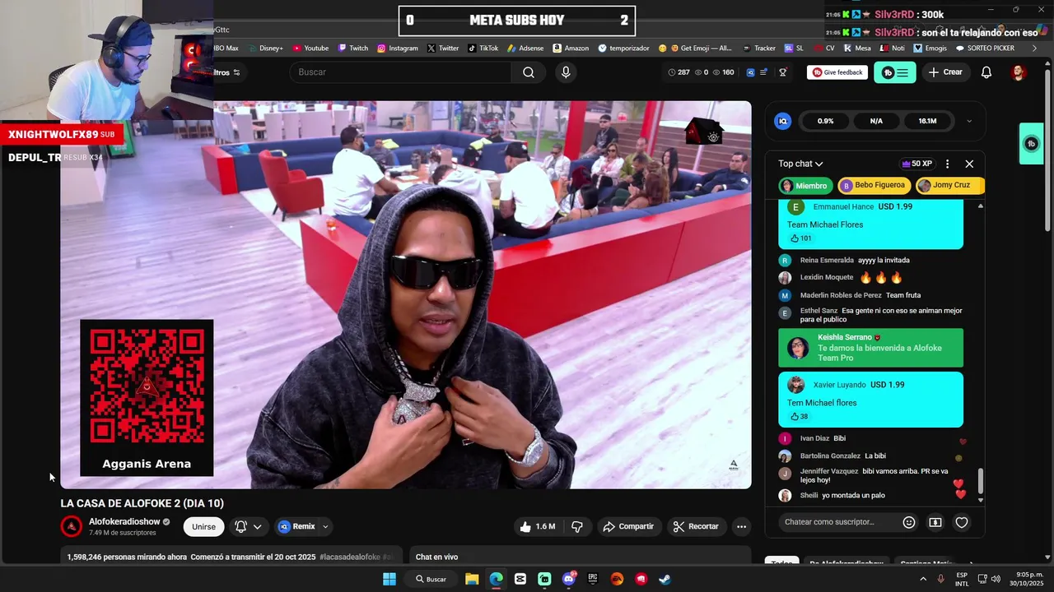Image resolution: width=1054 pixels, height=592 pixels.
Task: Click the Miembro chip in chat
Action: click(x=806, y=185)
